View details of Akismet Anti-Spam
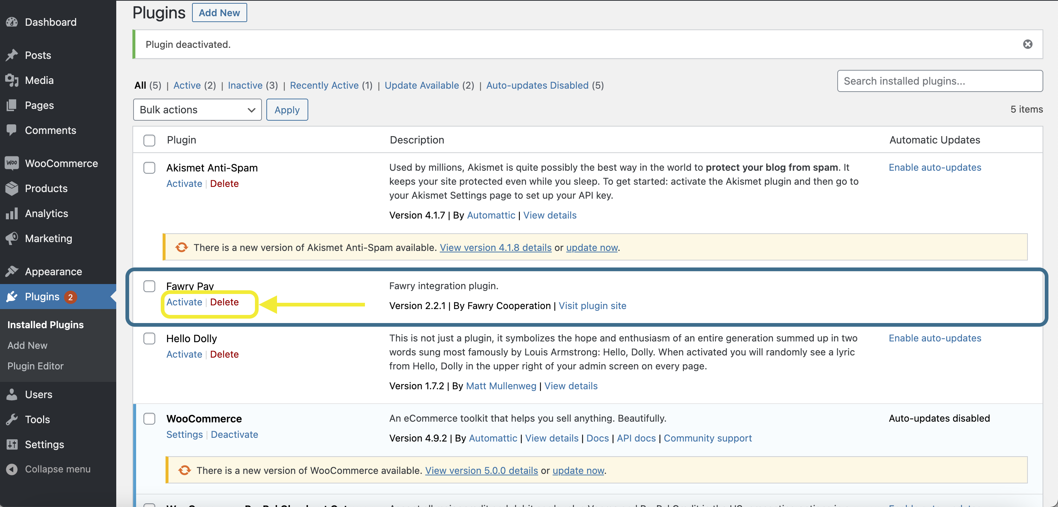The image size is (1058, 507). (550, 215)
